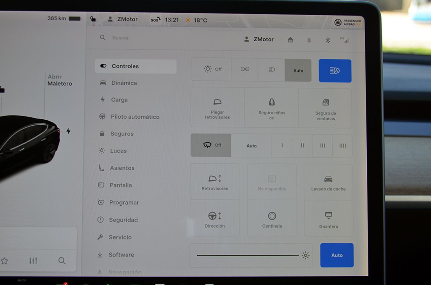Open Centinela sentry mode control
The height and width of the screenshot is (285, 431).
[272, 219]
